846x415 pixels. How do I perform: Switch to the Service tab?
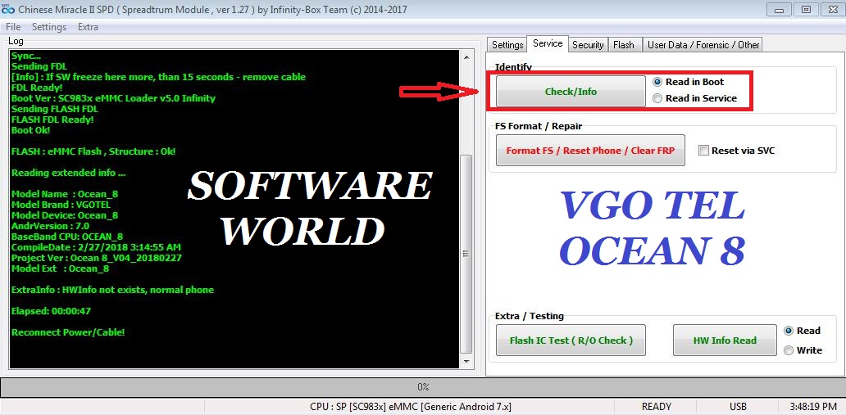click(548, 43)
